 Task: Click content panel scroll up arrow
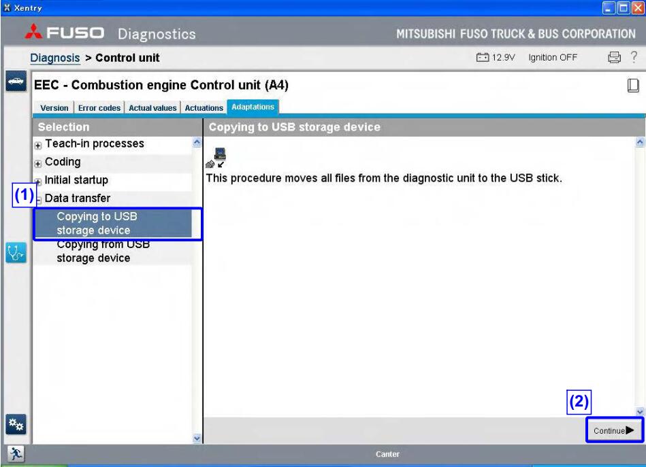coord(640,142)
